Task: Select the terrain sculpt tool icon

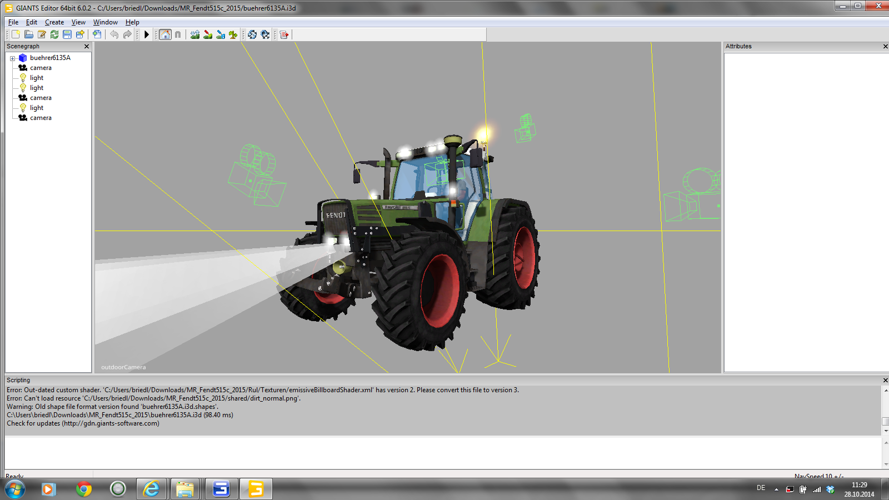Action: point(195,34)
